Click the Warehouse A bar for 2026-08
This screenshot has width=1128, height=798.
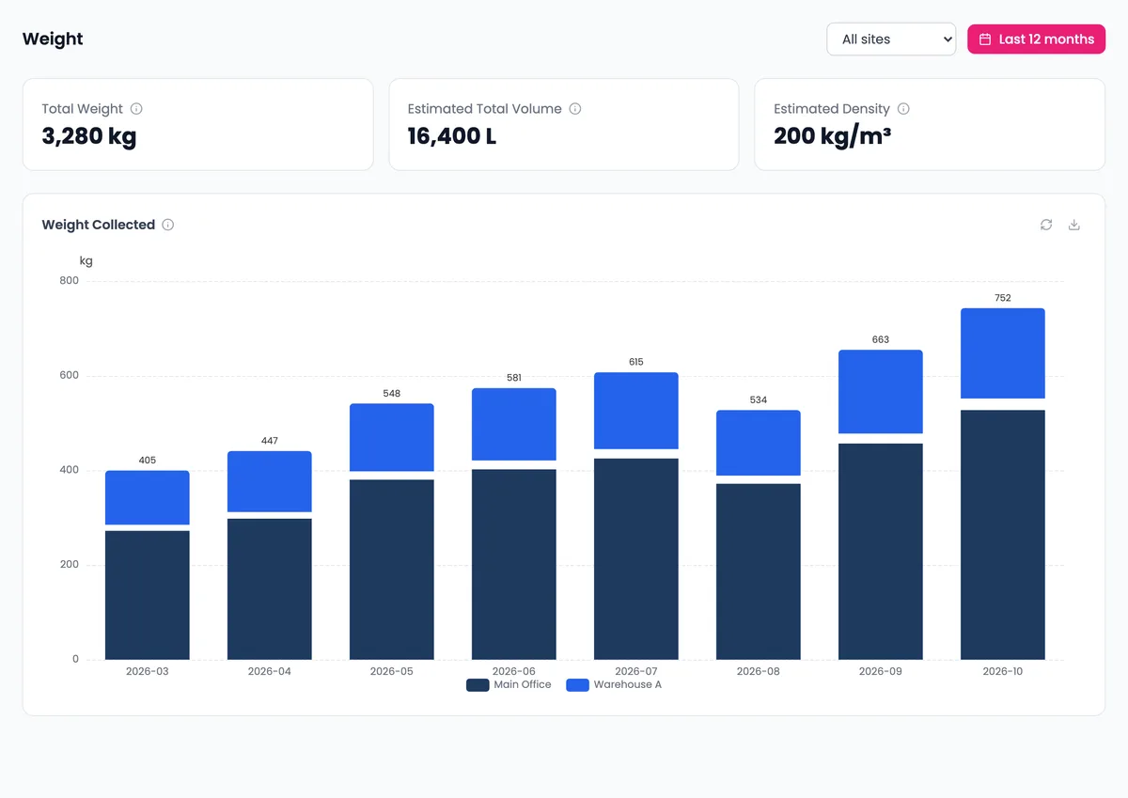(759, 443)
